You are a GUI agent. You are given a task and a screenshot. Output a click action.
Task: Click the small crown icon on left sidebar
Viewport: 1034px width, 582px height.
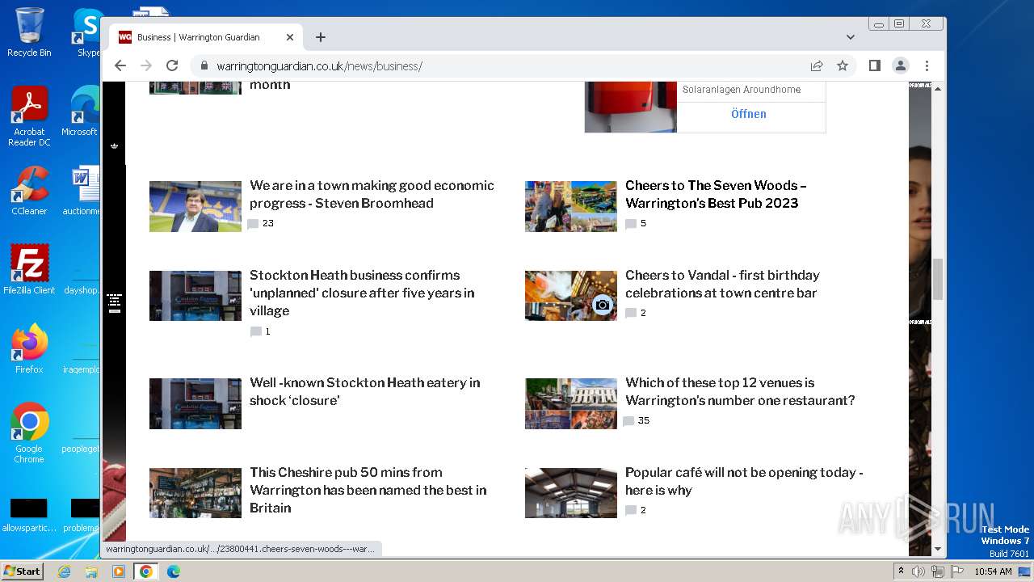coord(114,145)
